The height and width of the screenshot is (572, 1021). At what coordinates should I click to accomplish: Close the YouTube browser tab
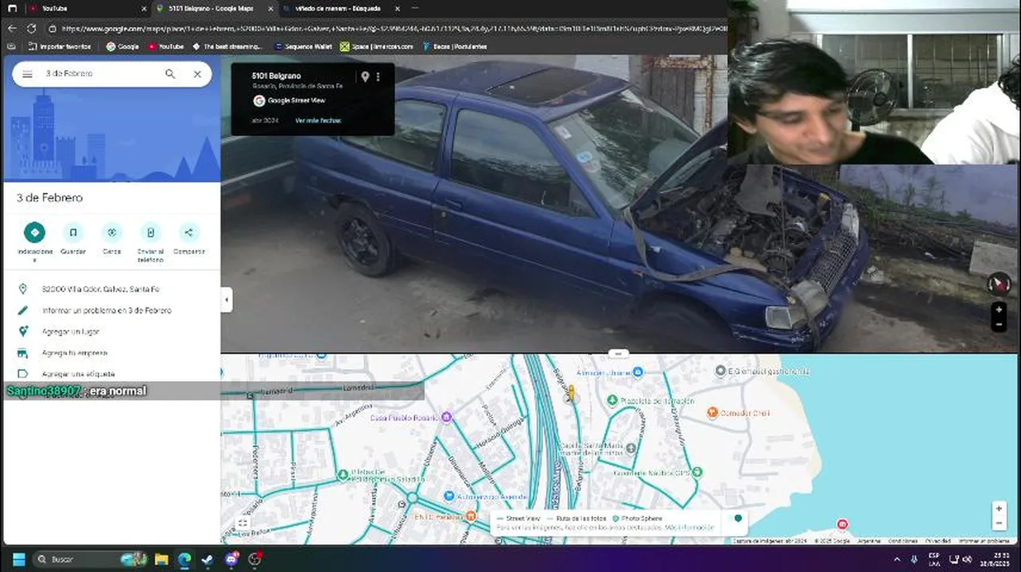(143, 8)
